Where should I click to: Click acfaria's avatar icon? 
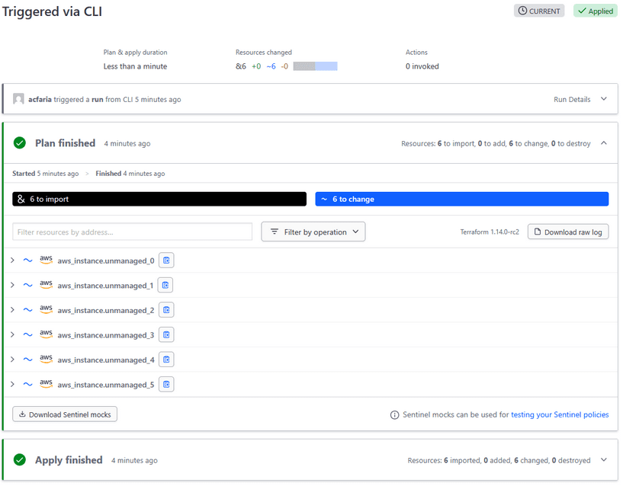tap(18, 99)
